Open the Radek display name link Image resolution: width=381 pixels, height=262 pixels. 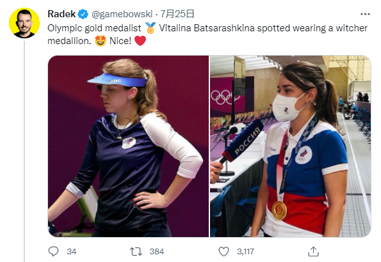coord(61,14)
